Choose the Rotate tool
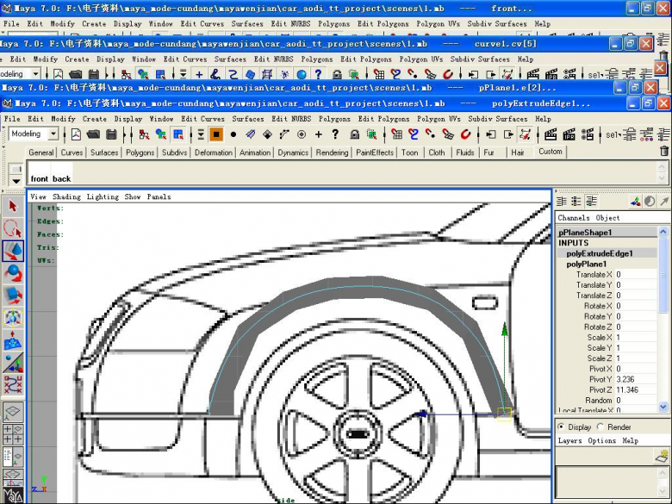Image resolution: width=672 pixels, height=504 pixels. pyautogui.click(x=13, y=273)
